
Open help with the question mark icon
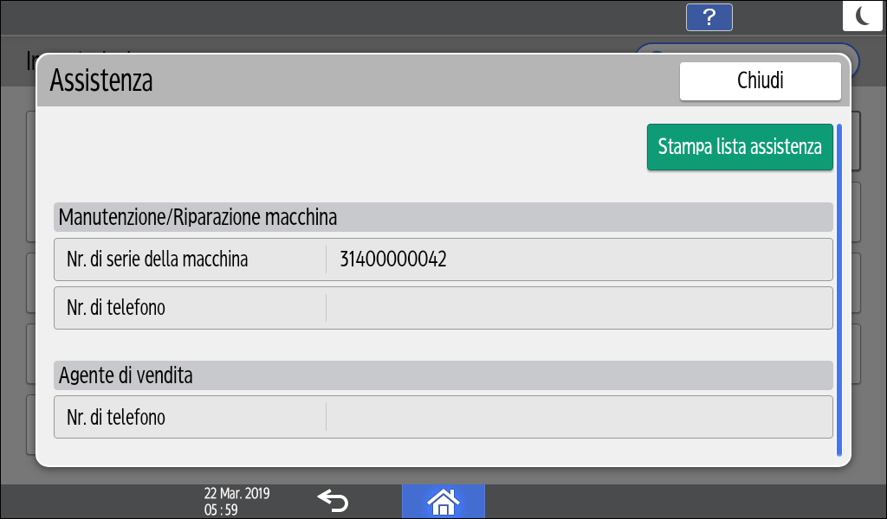pos(709,17)
